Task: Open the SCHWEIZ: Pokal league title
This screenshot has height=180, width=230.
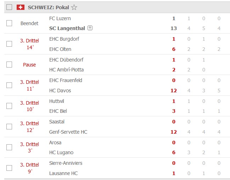Action: coord(48,7)
